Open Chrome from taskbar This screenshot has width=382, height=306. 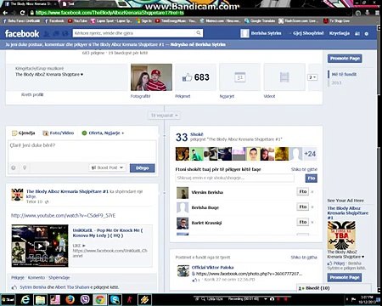click(x=100, y=299)
